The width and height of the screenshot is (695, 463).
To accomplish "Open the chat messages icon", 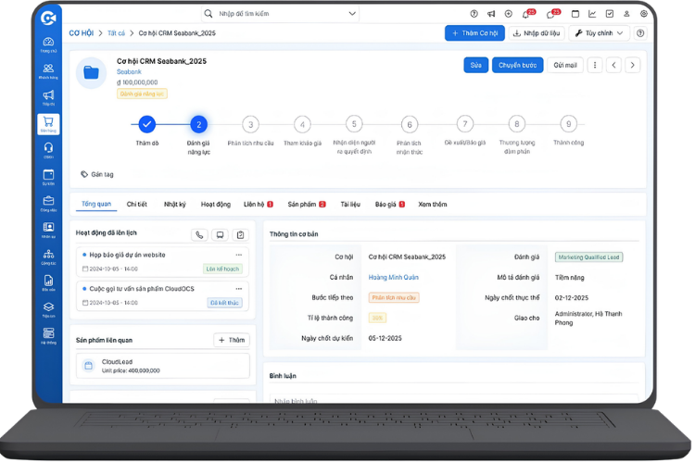I will coord(552,14).
